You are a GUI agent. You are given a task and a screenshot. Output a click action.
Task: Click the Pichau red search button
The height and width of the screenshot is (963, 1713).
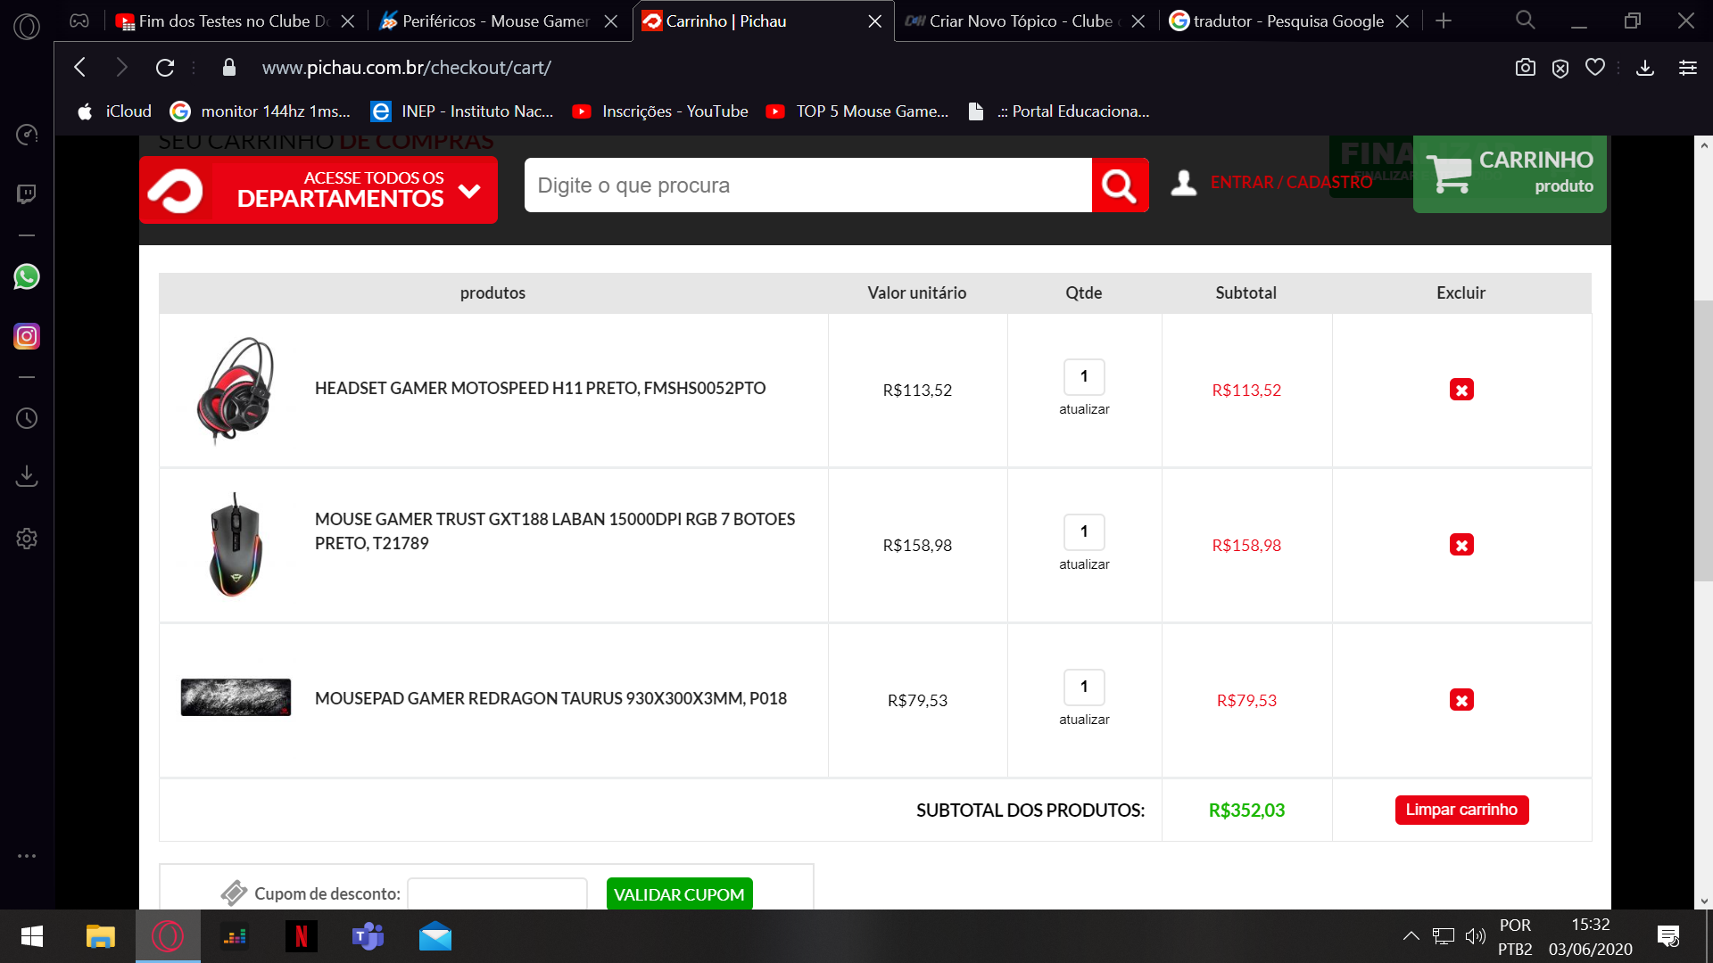click(1120, 185)
